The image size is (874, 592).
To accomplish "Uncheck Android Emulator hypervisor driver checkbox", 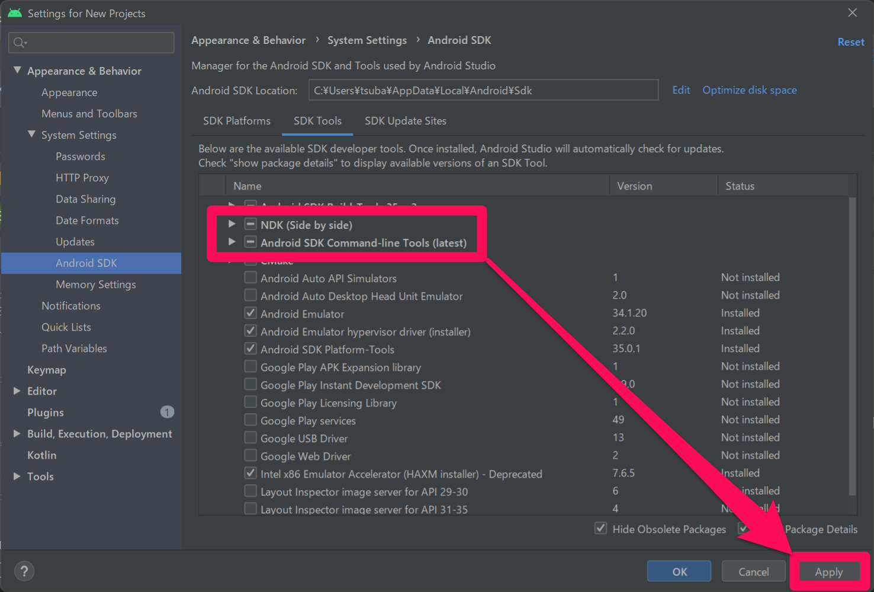I will [250, 331].
